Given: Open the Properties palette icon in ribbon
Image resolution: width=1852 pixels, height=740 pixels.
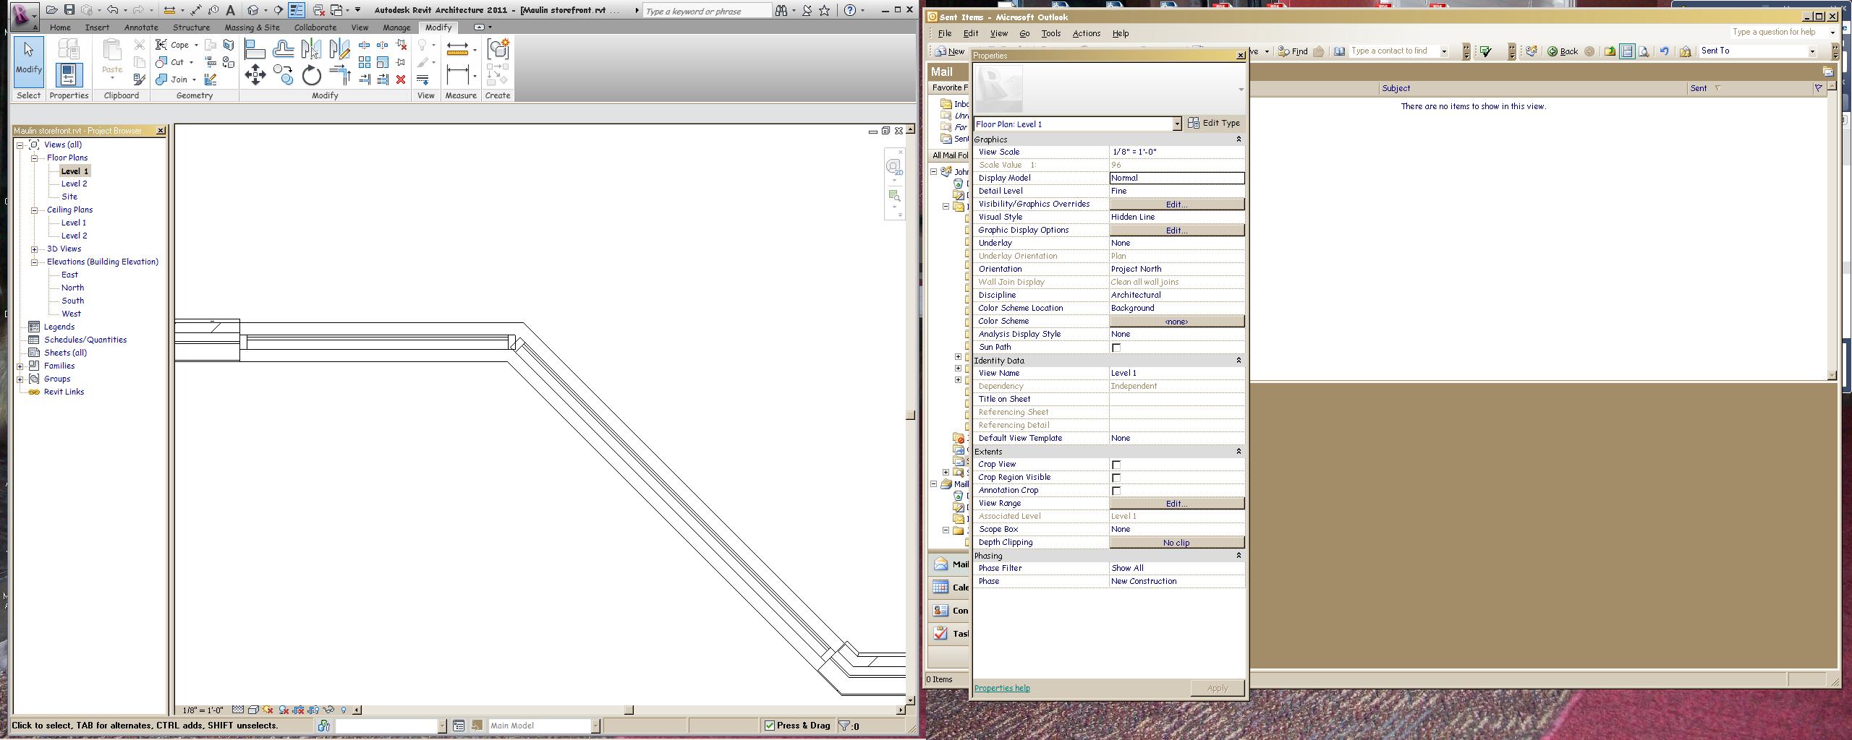Looking at the screenshot, I should point(69,75).
